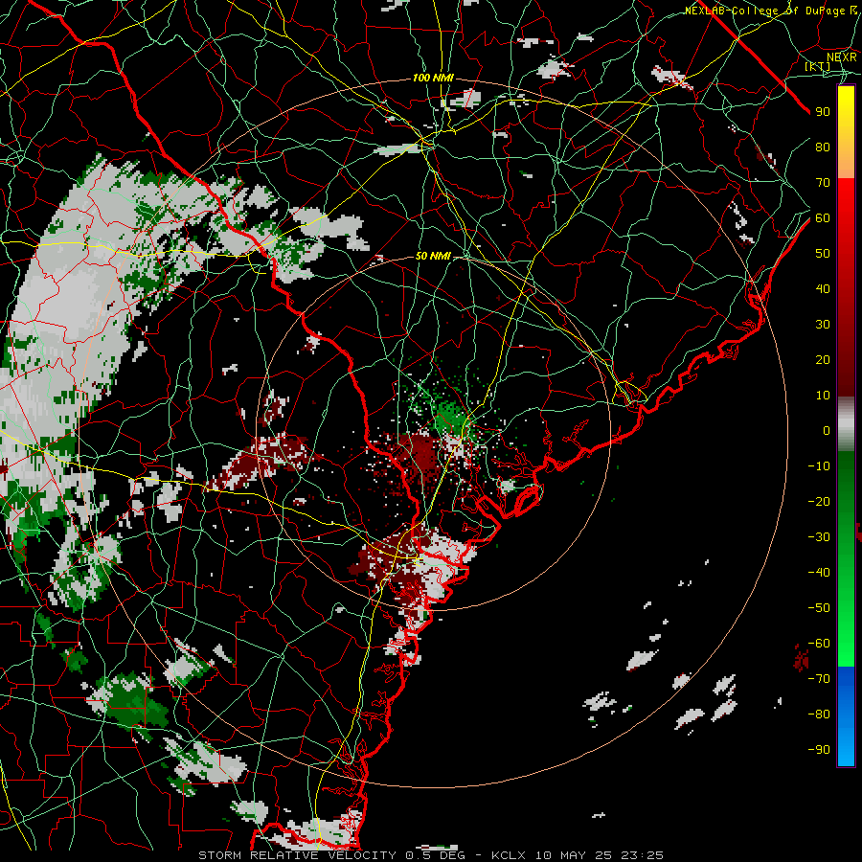Click the '-20' value on velocity scale
The height and width of the screenshot is (862, 862).
coord(819,502)
